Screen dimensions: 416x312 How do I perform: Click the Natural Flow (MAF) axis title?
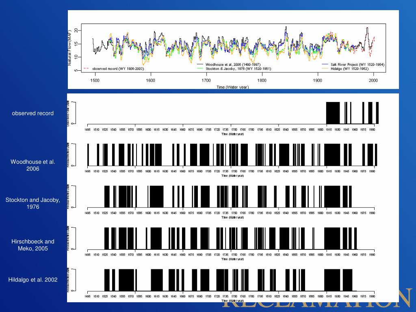[70, 48]
